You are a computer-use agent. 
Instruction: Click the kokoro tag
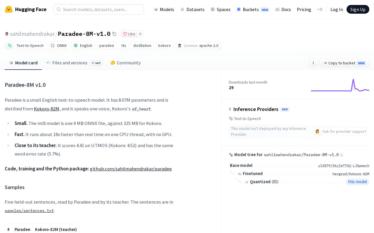pos(165,45)
